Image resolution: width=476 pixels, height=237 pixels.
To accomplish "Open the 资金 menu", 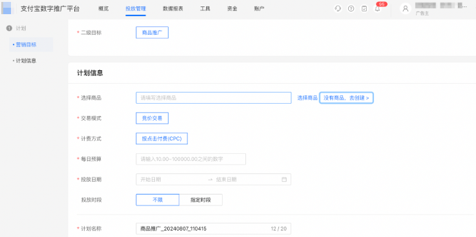I will pyautogui.click(x=233, y=8).
